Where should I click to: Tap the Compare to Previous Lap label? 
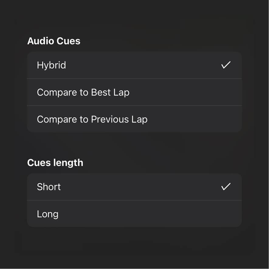coord(92,119)
